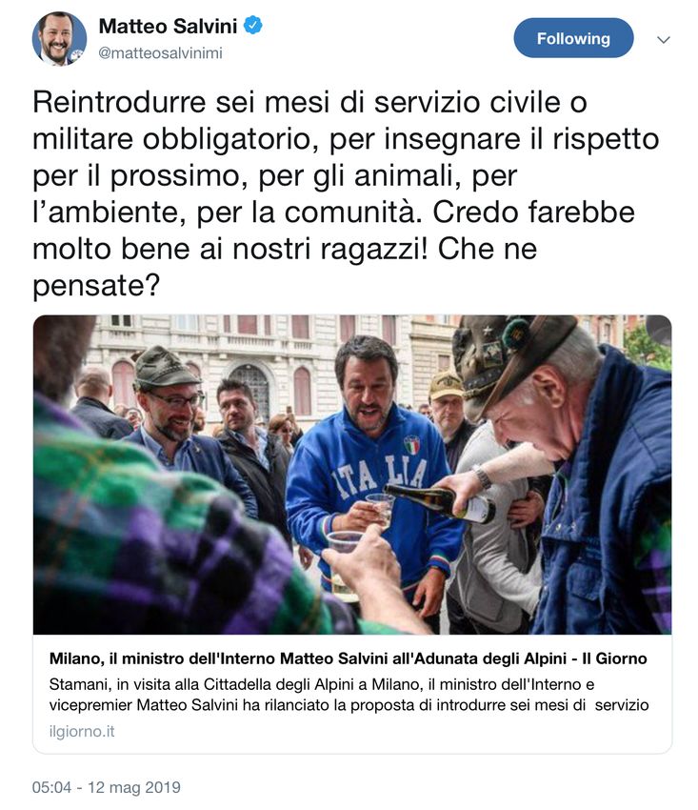The height and width of the screenshot is (810, 698).
Task: Click the @matteosalvinimi handle
Action: [x=160, y=53]
